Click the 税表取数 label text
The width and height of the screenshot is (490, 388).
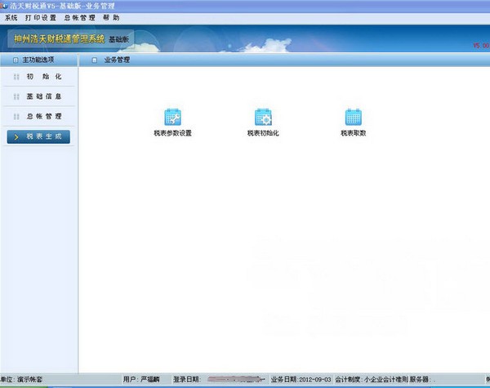pos(353,132)
